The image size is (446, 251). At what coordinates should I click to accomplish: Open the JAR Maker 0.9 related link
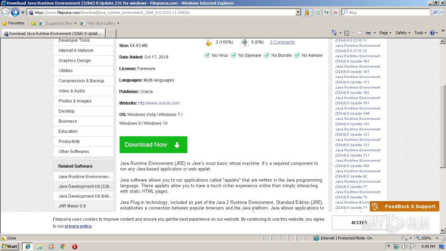[x=72, y=206]
